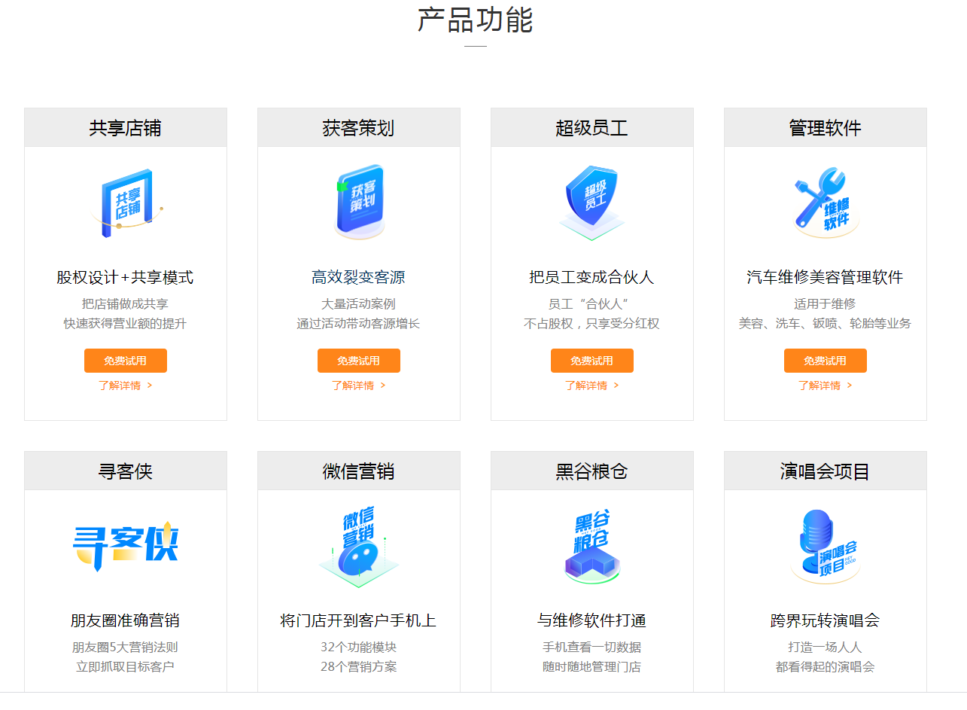Click the text 大量活动案例

tap(359, 304)
